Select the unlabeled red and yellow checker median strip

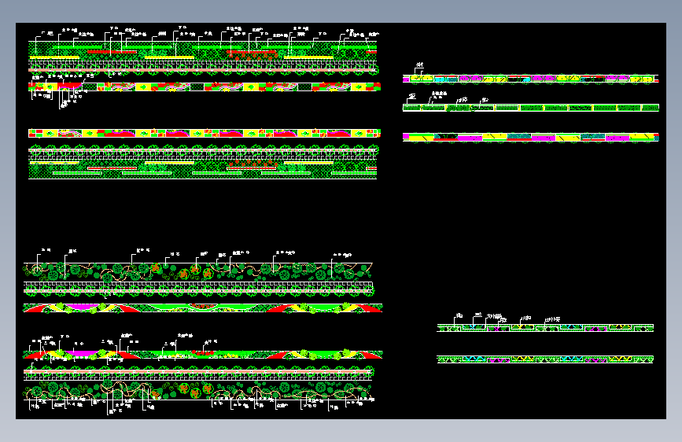click(205, 133)
